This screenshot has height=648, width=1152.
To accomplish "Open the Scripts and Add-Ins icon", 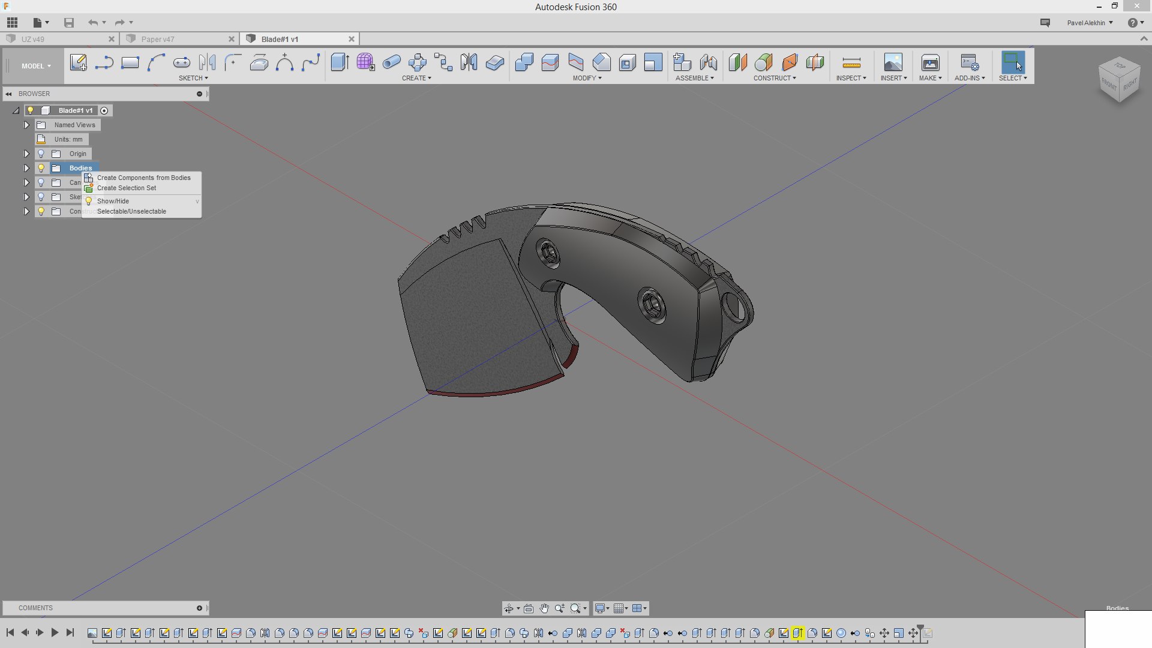I will click(x=970, y=62).
